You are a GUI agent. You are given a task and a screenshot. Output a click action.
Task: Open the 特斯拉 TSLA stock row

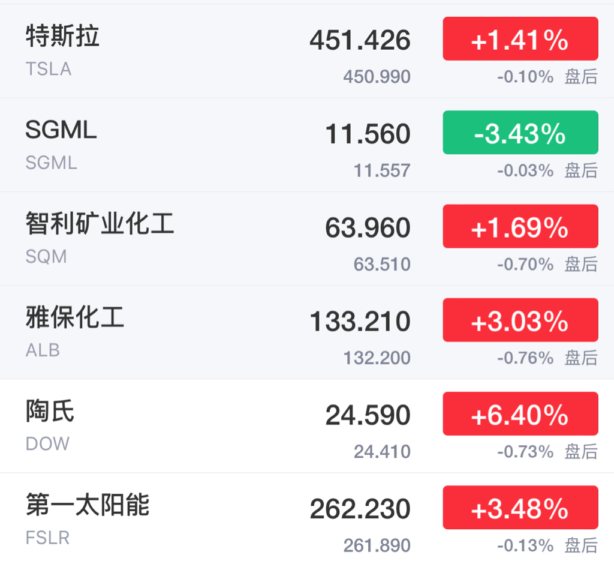click(x=307, y=51)
